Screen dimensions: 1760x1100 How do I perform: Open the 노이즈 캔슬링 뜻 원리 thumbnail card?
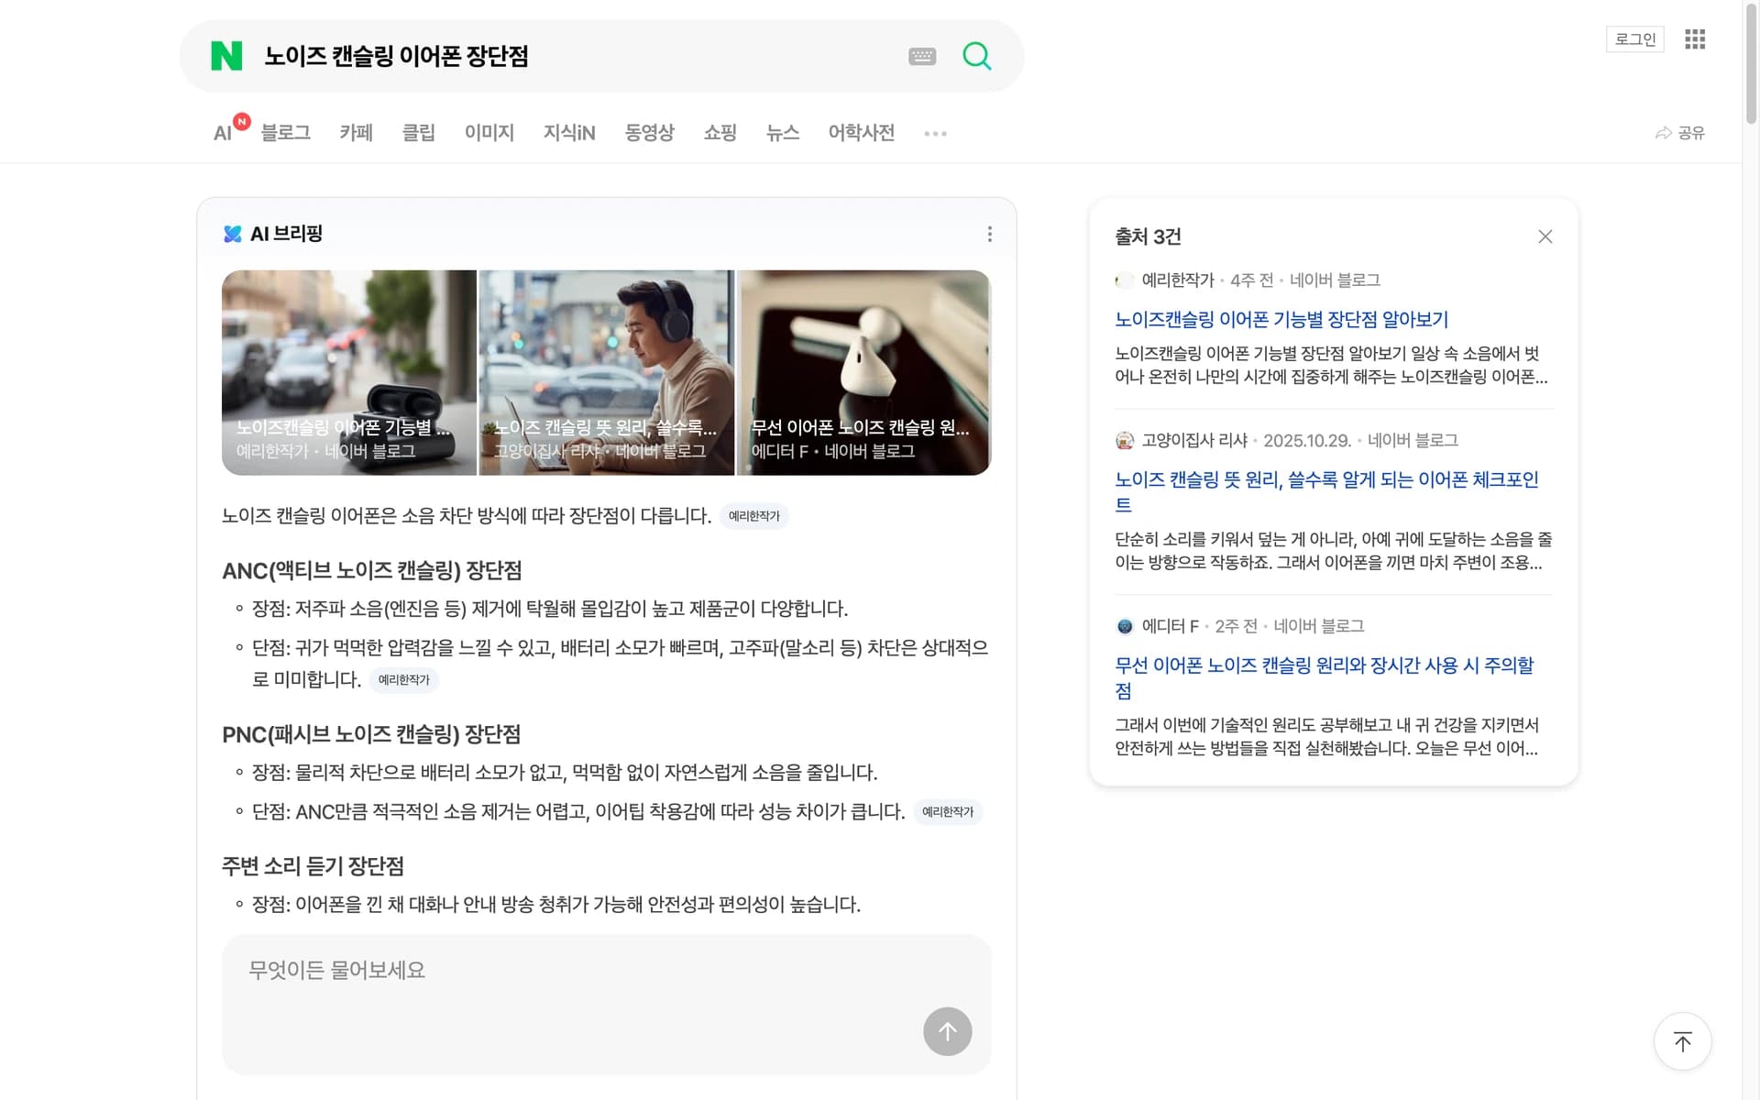pos(607,372)
